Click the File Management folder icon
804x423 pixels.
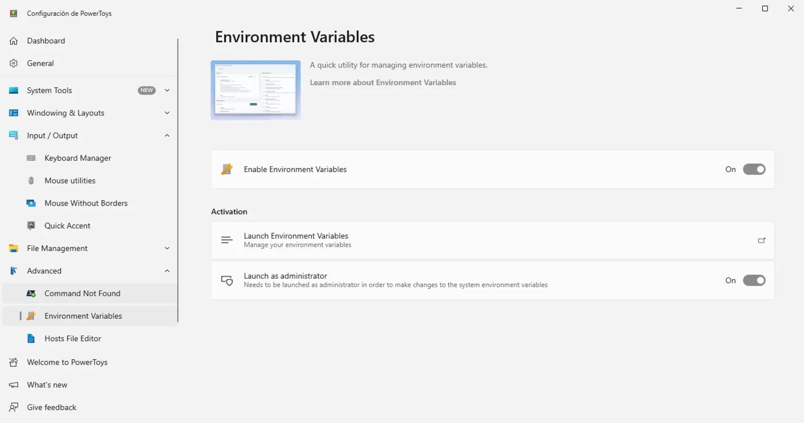(x=14, y=249)
